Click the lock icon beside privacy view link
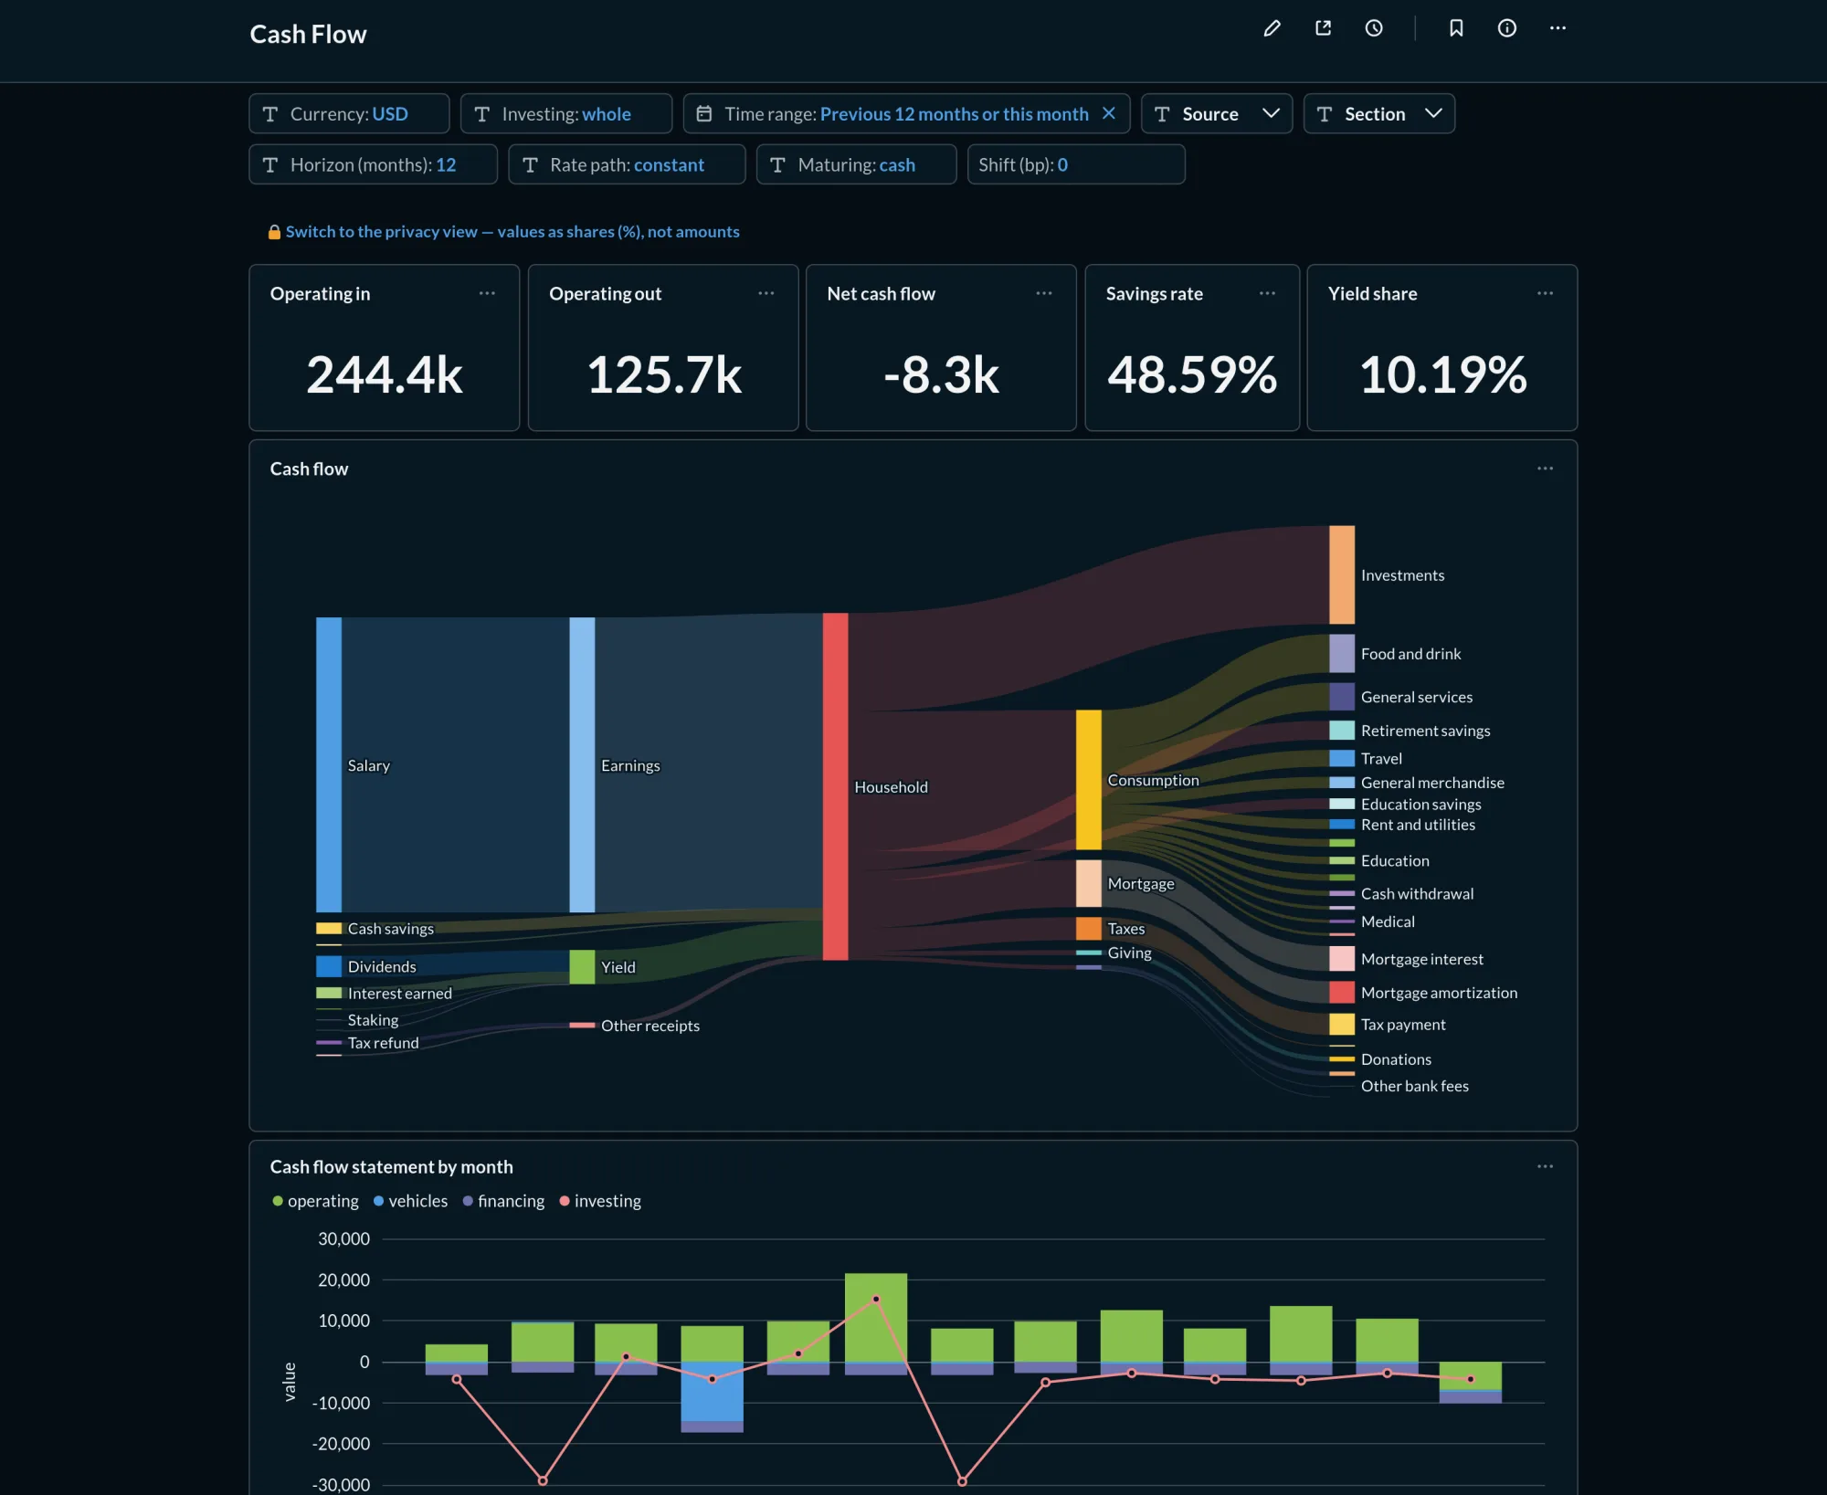The image size is (1827, 1495). pyautogui.click(x=274, y=232)
